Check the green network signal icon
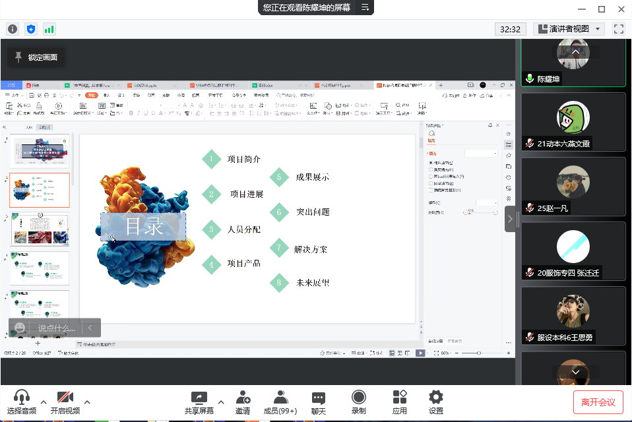 [49, 29]
